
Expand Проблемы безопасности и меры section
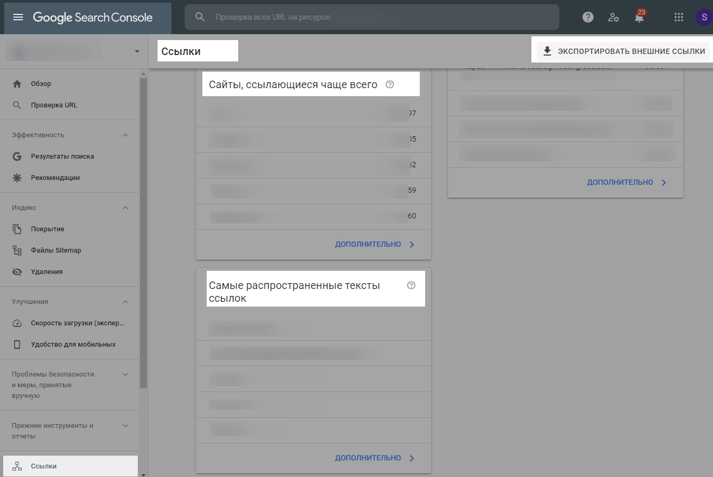(126, 374)
